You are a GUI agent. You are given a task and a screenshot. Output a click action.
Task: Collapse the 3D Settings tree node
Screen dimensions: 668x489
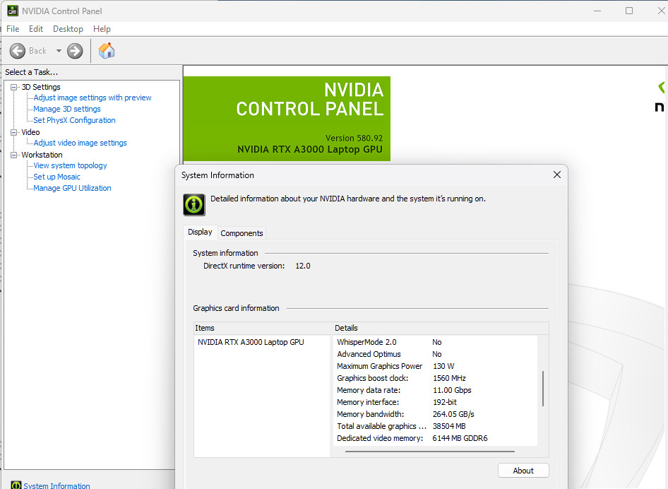pos(13,87)
